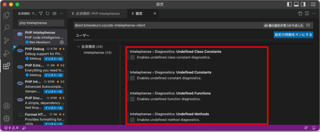Open the Run and Debug view

[7, 53]
